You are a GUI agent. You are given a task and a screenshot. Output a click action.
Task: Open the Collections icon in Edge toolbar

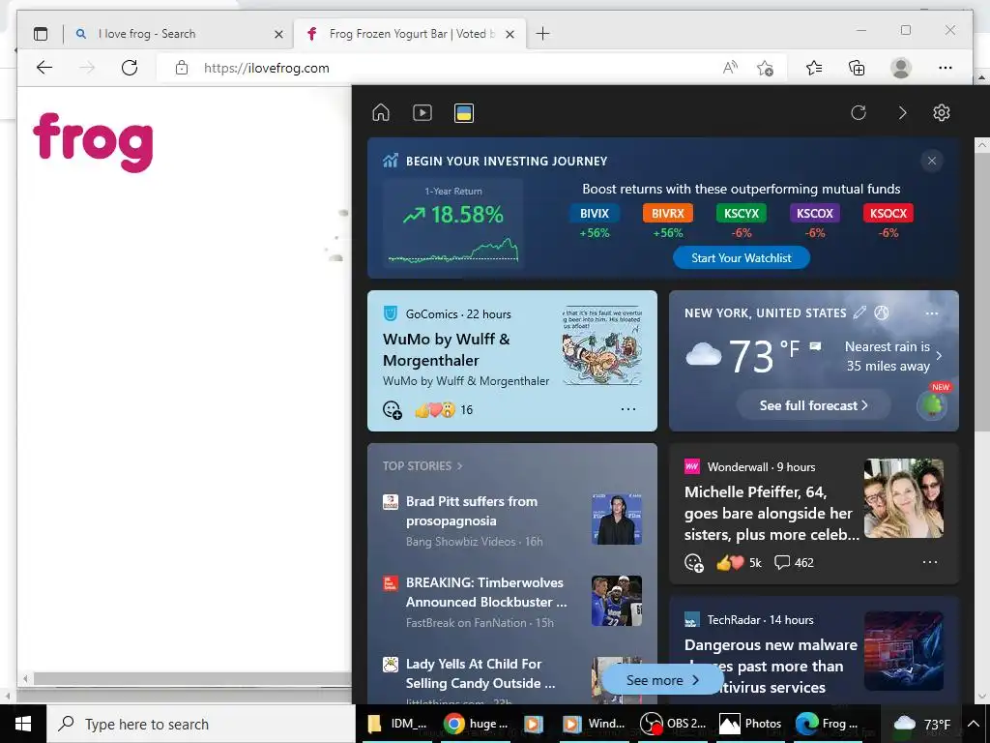click(857, 68)
